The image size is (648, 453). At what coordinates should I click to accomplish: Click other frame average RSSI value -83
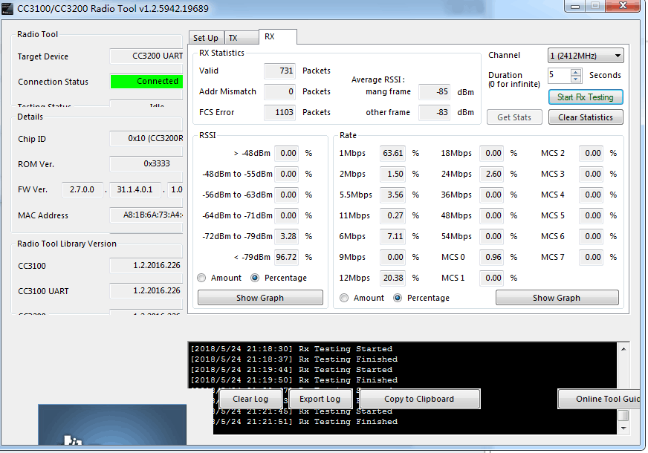[434, 112]
